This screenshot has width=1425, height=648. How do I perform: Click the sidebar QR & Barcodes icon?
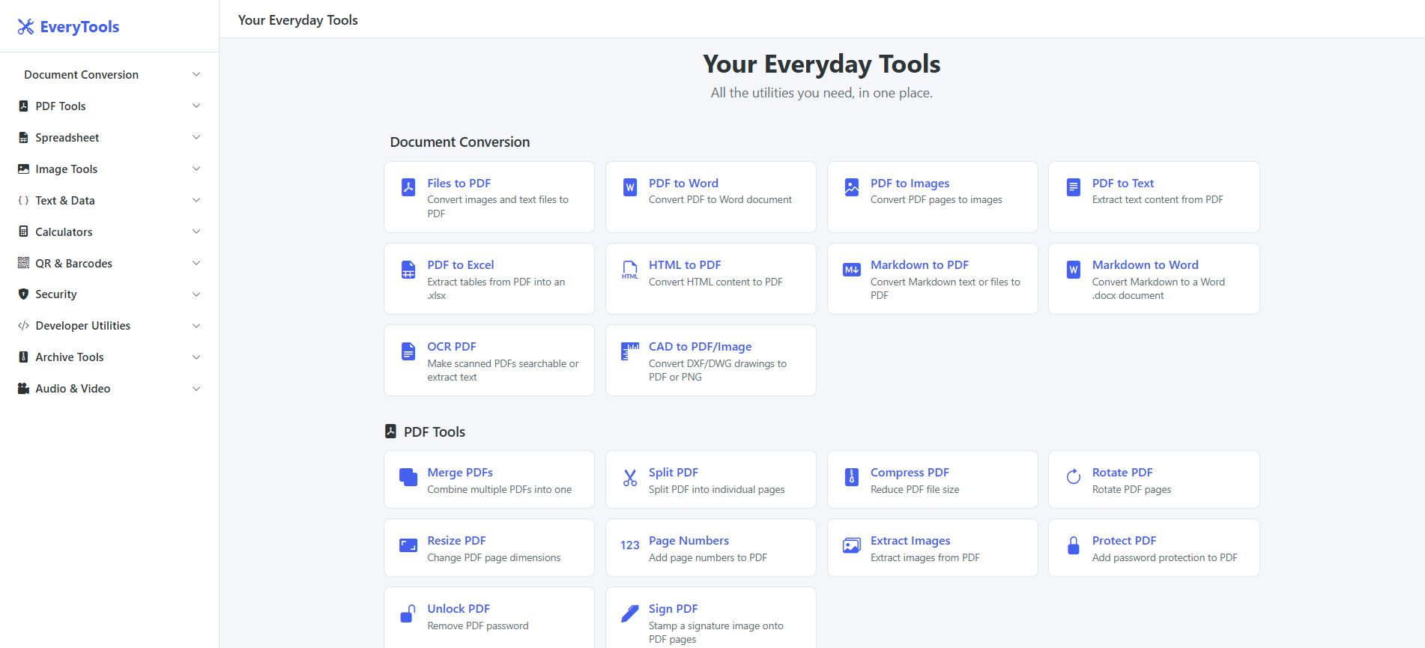[23, 263]
